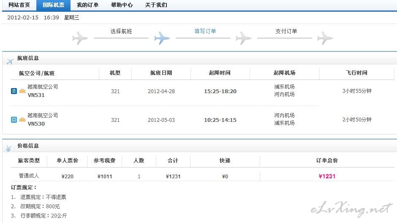397x223 pixels.
Task: Click the last gray airplane step icon
Action: (x=325, y=38)
